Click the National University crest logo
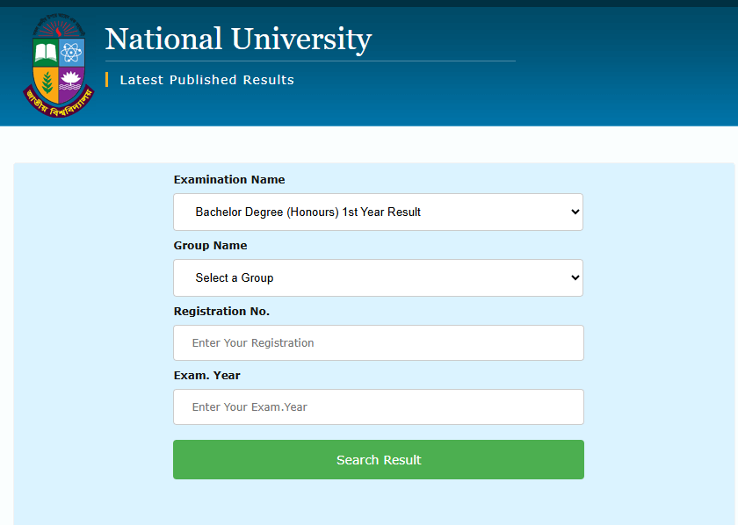The height and width of the screenshot is (525, 738). point(59,65)
